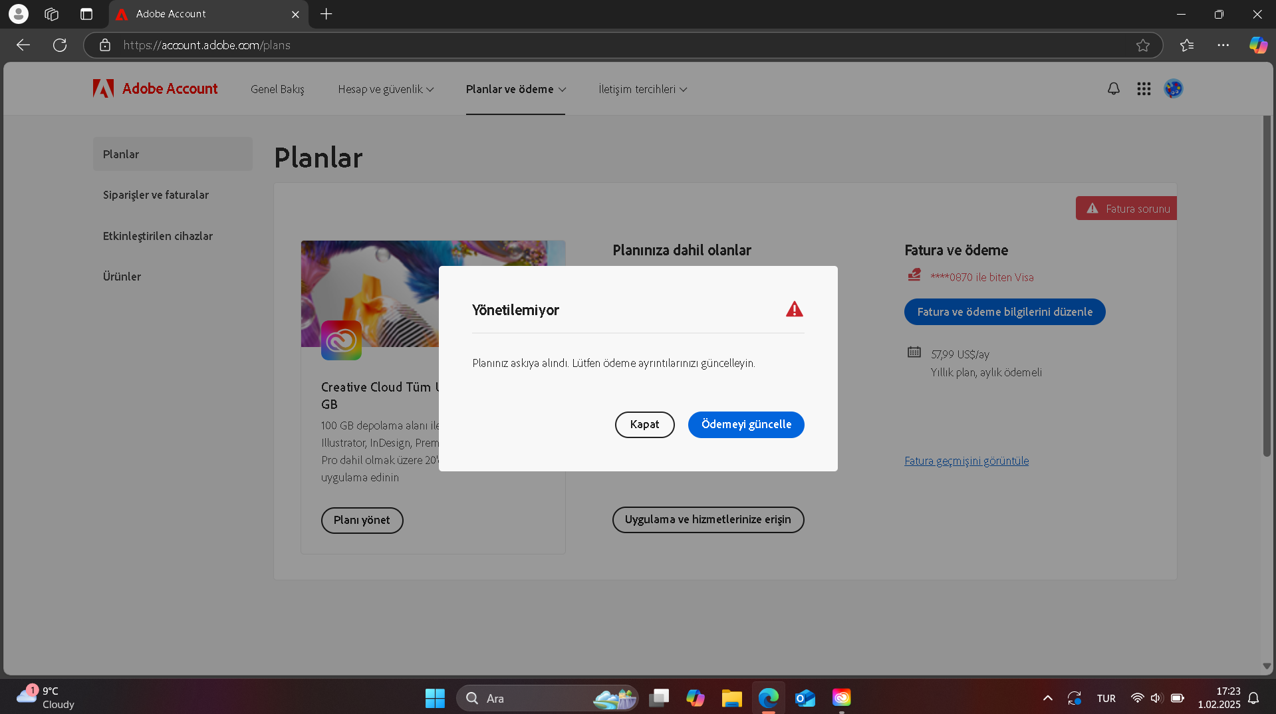Click the Ödemeyi güncelle button

746,425
